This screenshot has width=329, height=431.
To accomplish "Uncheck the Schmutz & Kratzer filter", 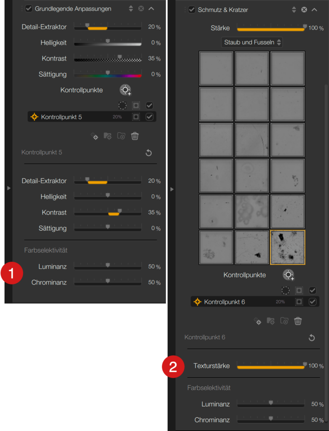I will point(192,10).
